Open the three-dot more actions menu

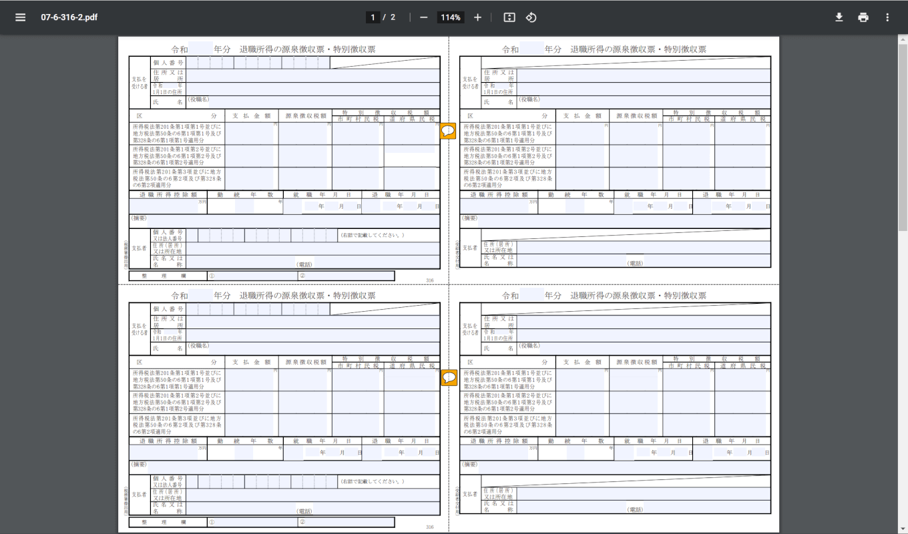(x=887, y=17)
